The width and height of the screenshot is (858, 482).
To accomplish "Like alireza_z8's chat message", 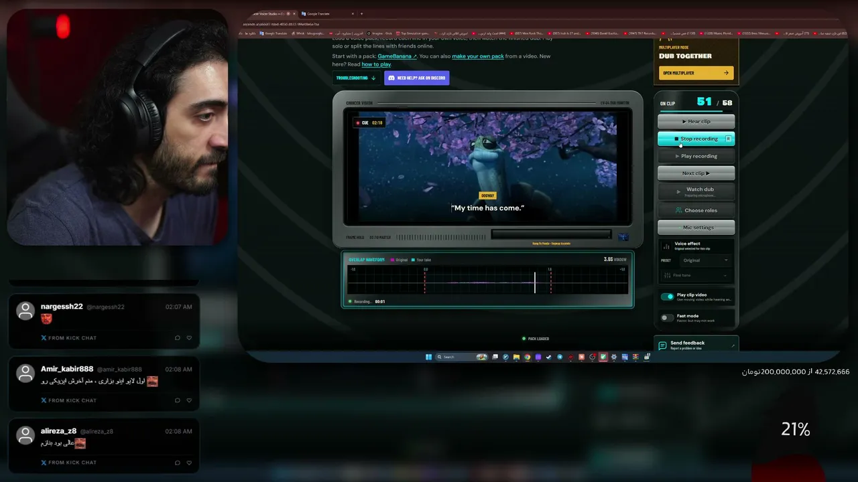I will click(189, 463).
